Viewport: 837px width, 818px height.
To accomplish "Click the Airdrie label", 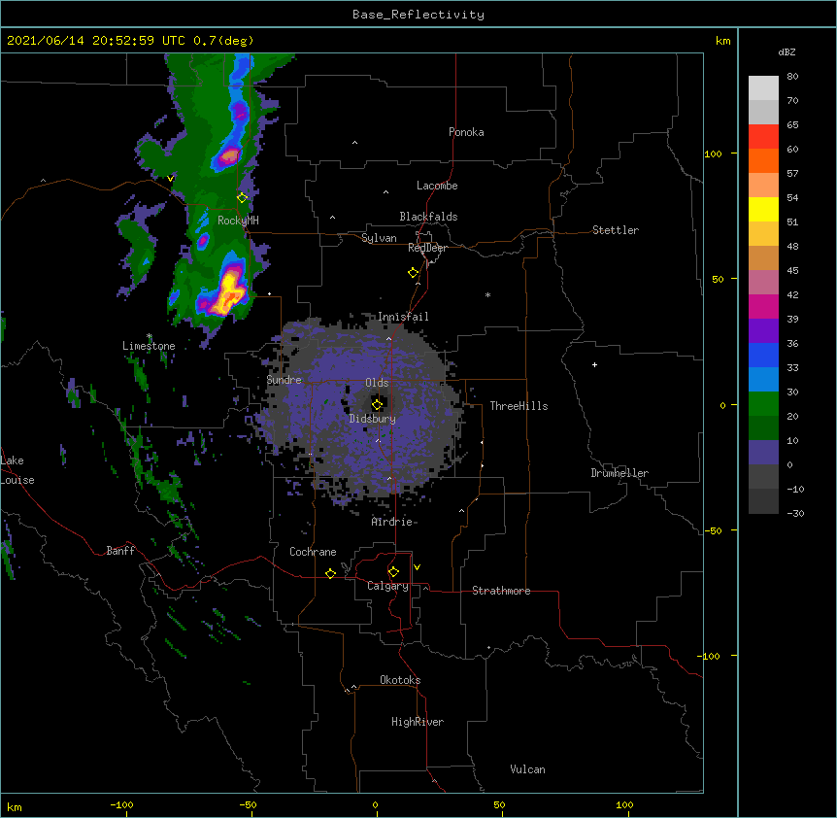I will click(392, 522).
